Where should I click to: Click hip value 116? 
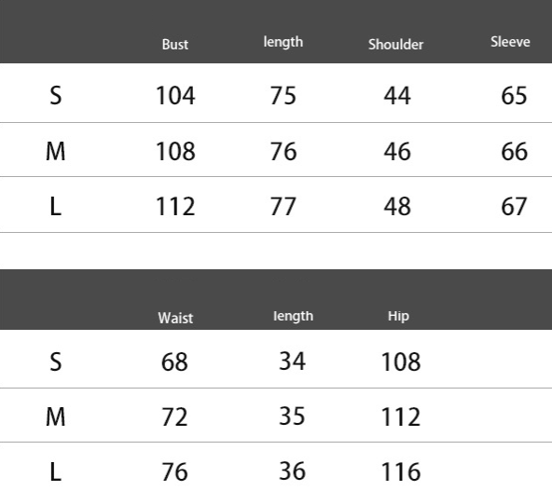[x=401, y=471]
